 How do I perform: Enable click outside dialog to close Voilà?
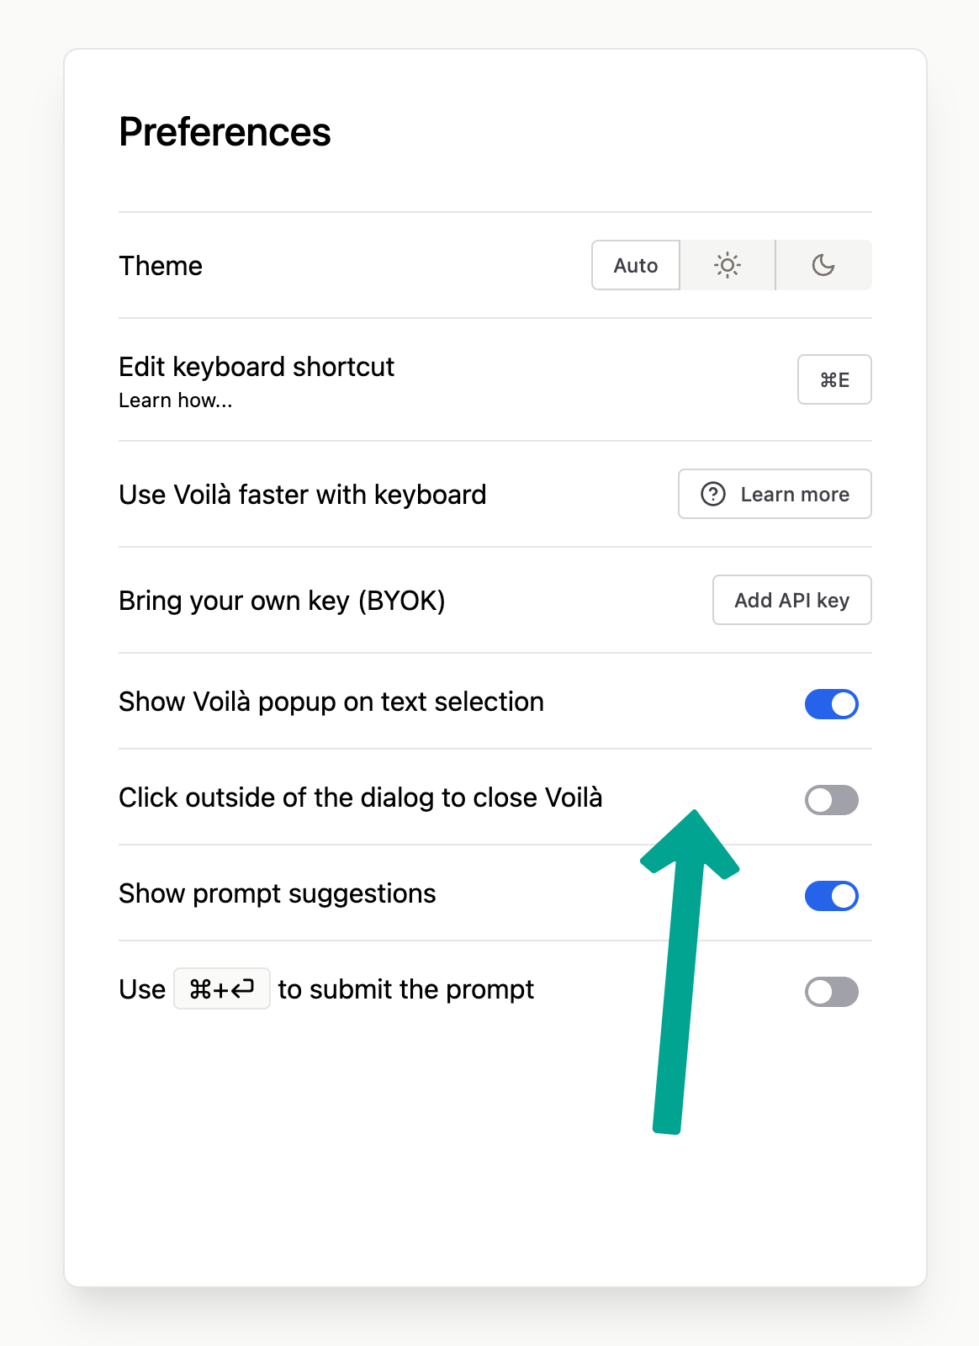[832, 800]
